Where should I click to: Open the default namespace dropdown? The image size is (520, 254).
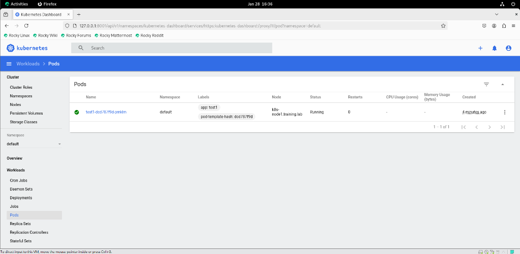(x=34, y=144)
